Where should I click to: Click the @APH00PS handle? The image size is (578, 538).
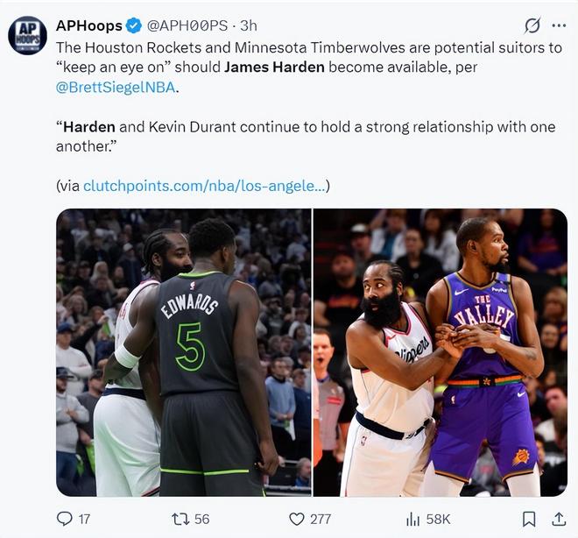[x=187, y=25]
